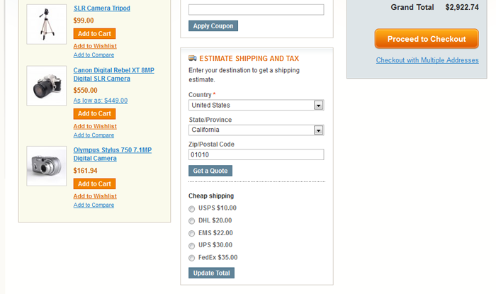This screenshot has height=294, width=496.
Task: Click the Olympus silver camera thumbnail
Action: (x=47, y=166)
